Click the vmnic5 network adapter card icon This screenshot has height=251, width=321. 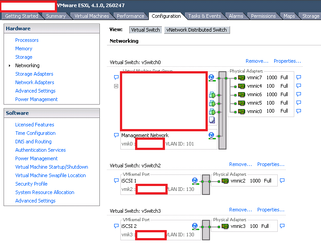tap(242, 103)
